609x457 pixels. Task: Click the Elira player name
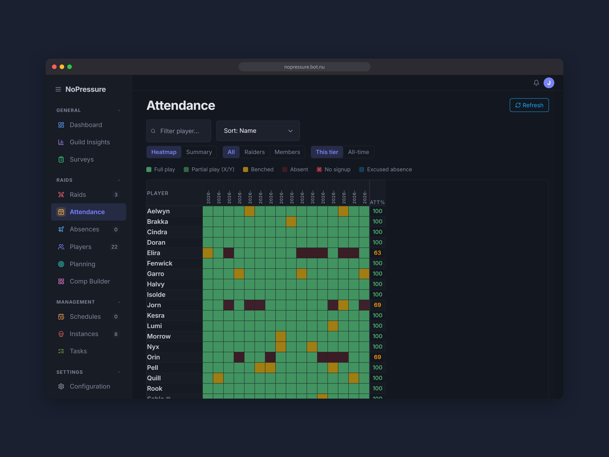[x=153, y=253]
